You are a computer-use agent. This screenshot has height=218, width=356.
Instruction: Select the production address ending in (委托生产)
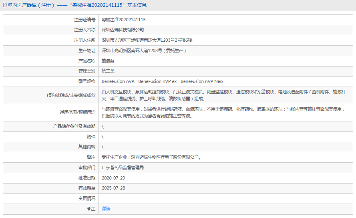coord(144,50)
